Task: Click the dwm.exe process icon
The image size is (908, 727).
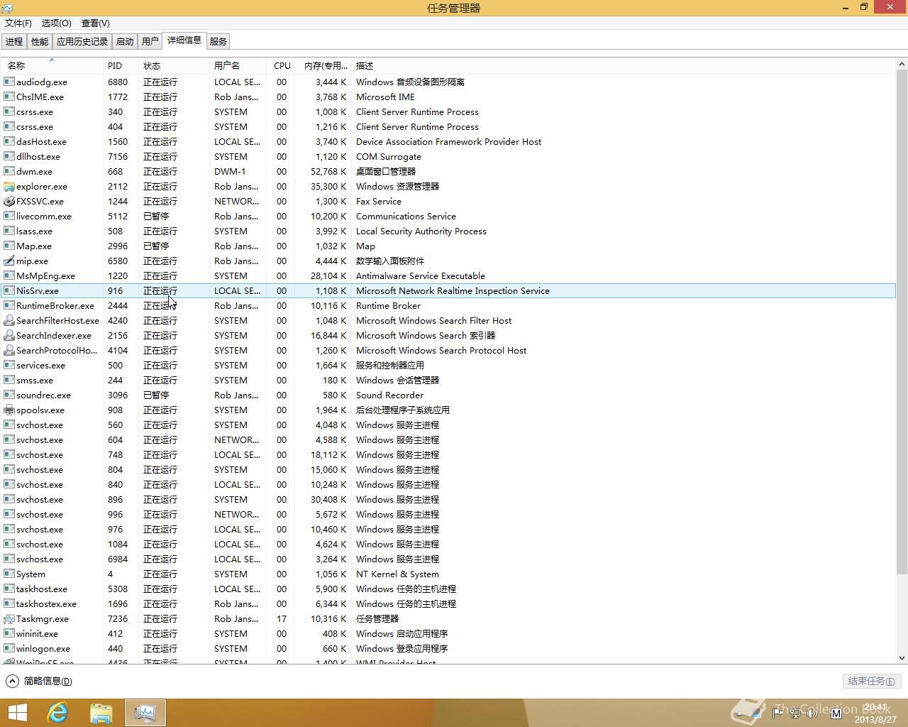Action: (9, 171)
